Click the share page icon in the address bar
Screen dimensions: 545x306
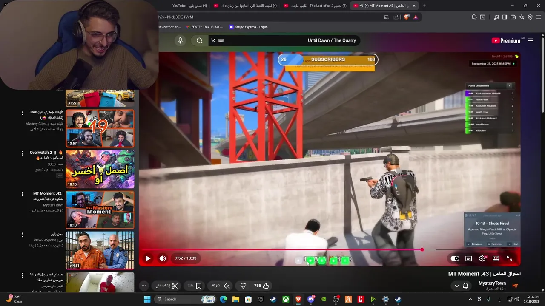click(396, 17)
